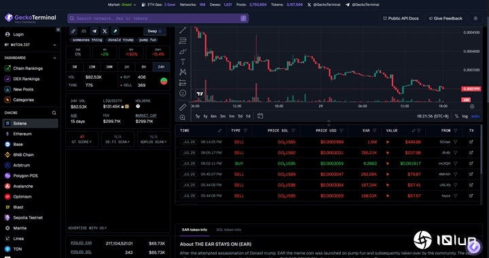Image resolution: width=489 pixels, height=258 pixels.
Task: Open the TradingView logo on chart
Action: click(x=200, y=94)
